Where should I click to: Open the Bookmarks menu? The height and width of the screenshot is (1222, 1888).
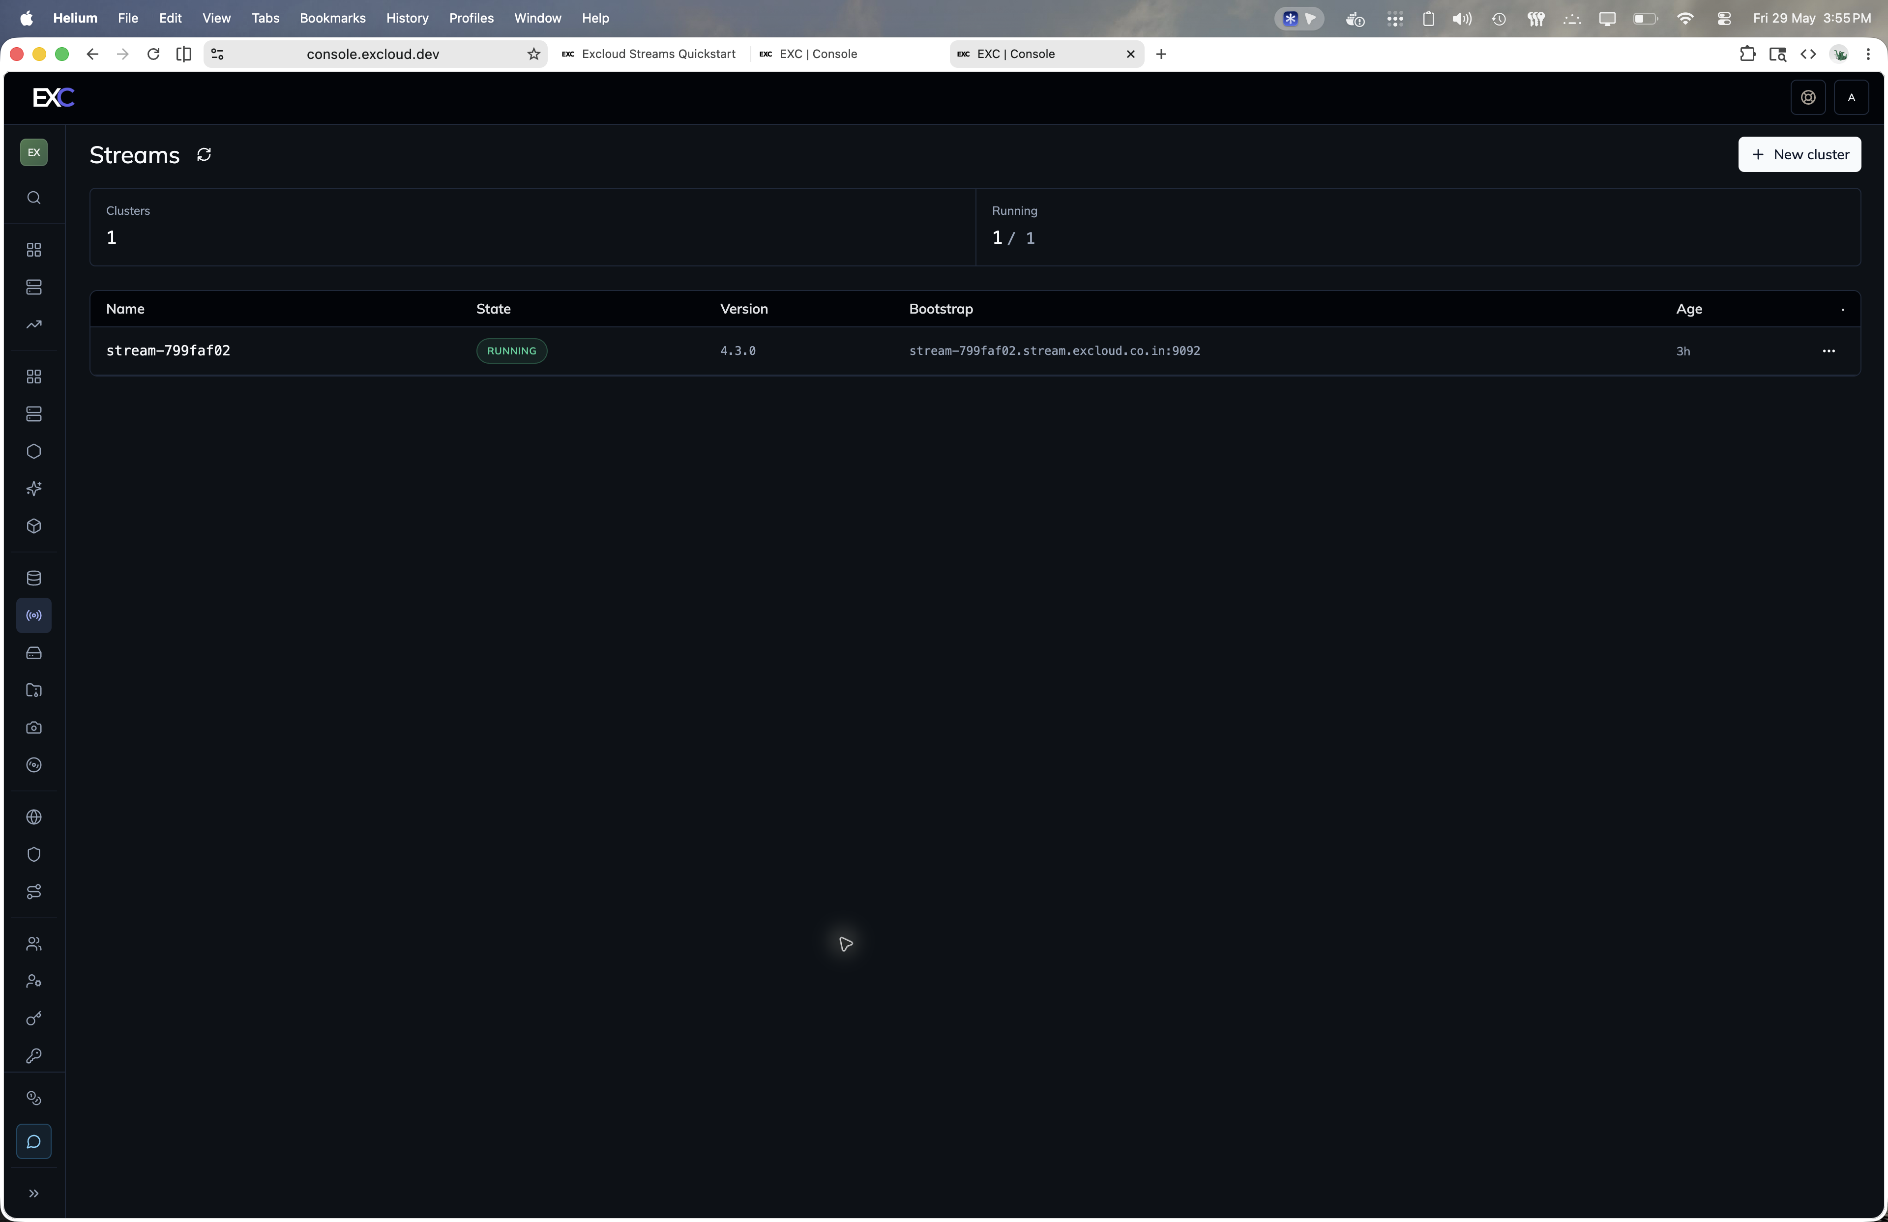click(x=332, y=17)
